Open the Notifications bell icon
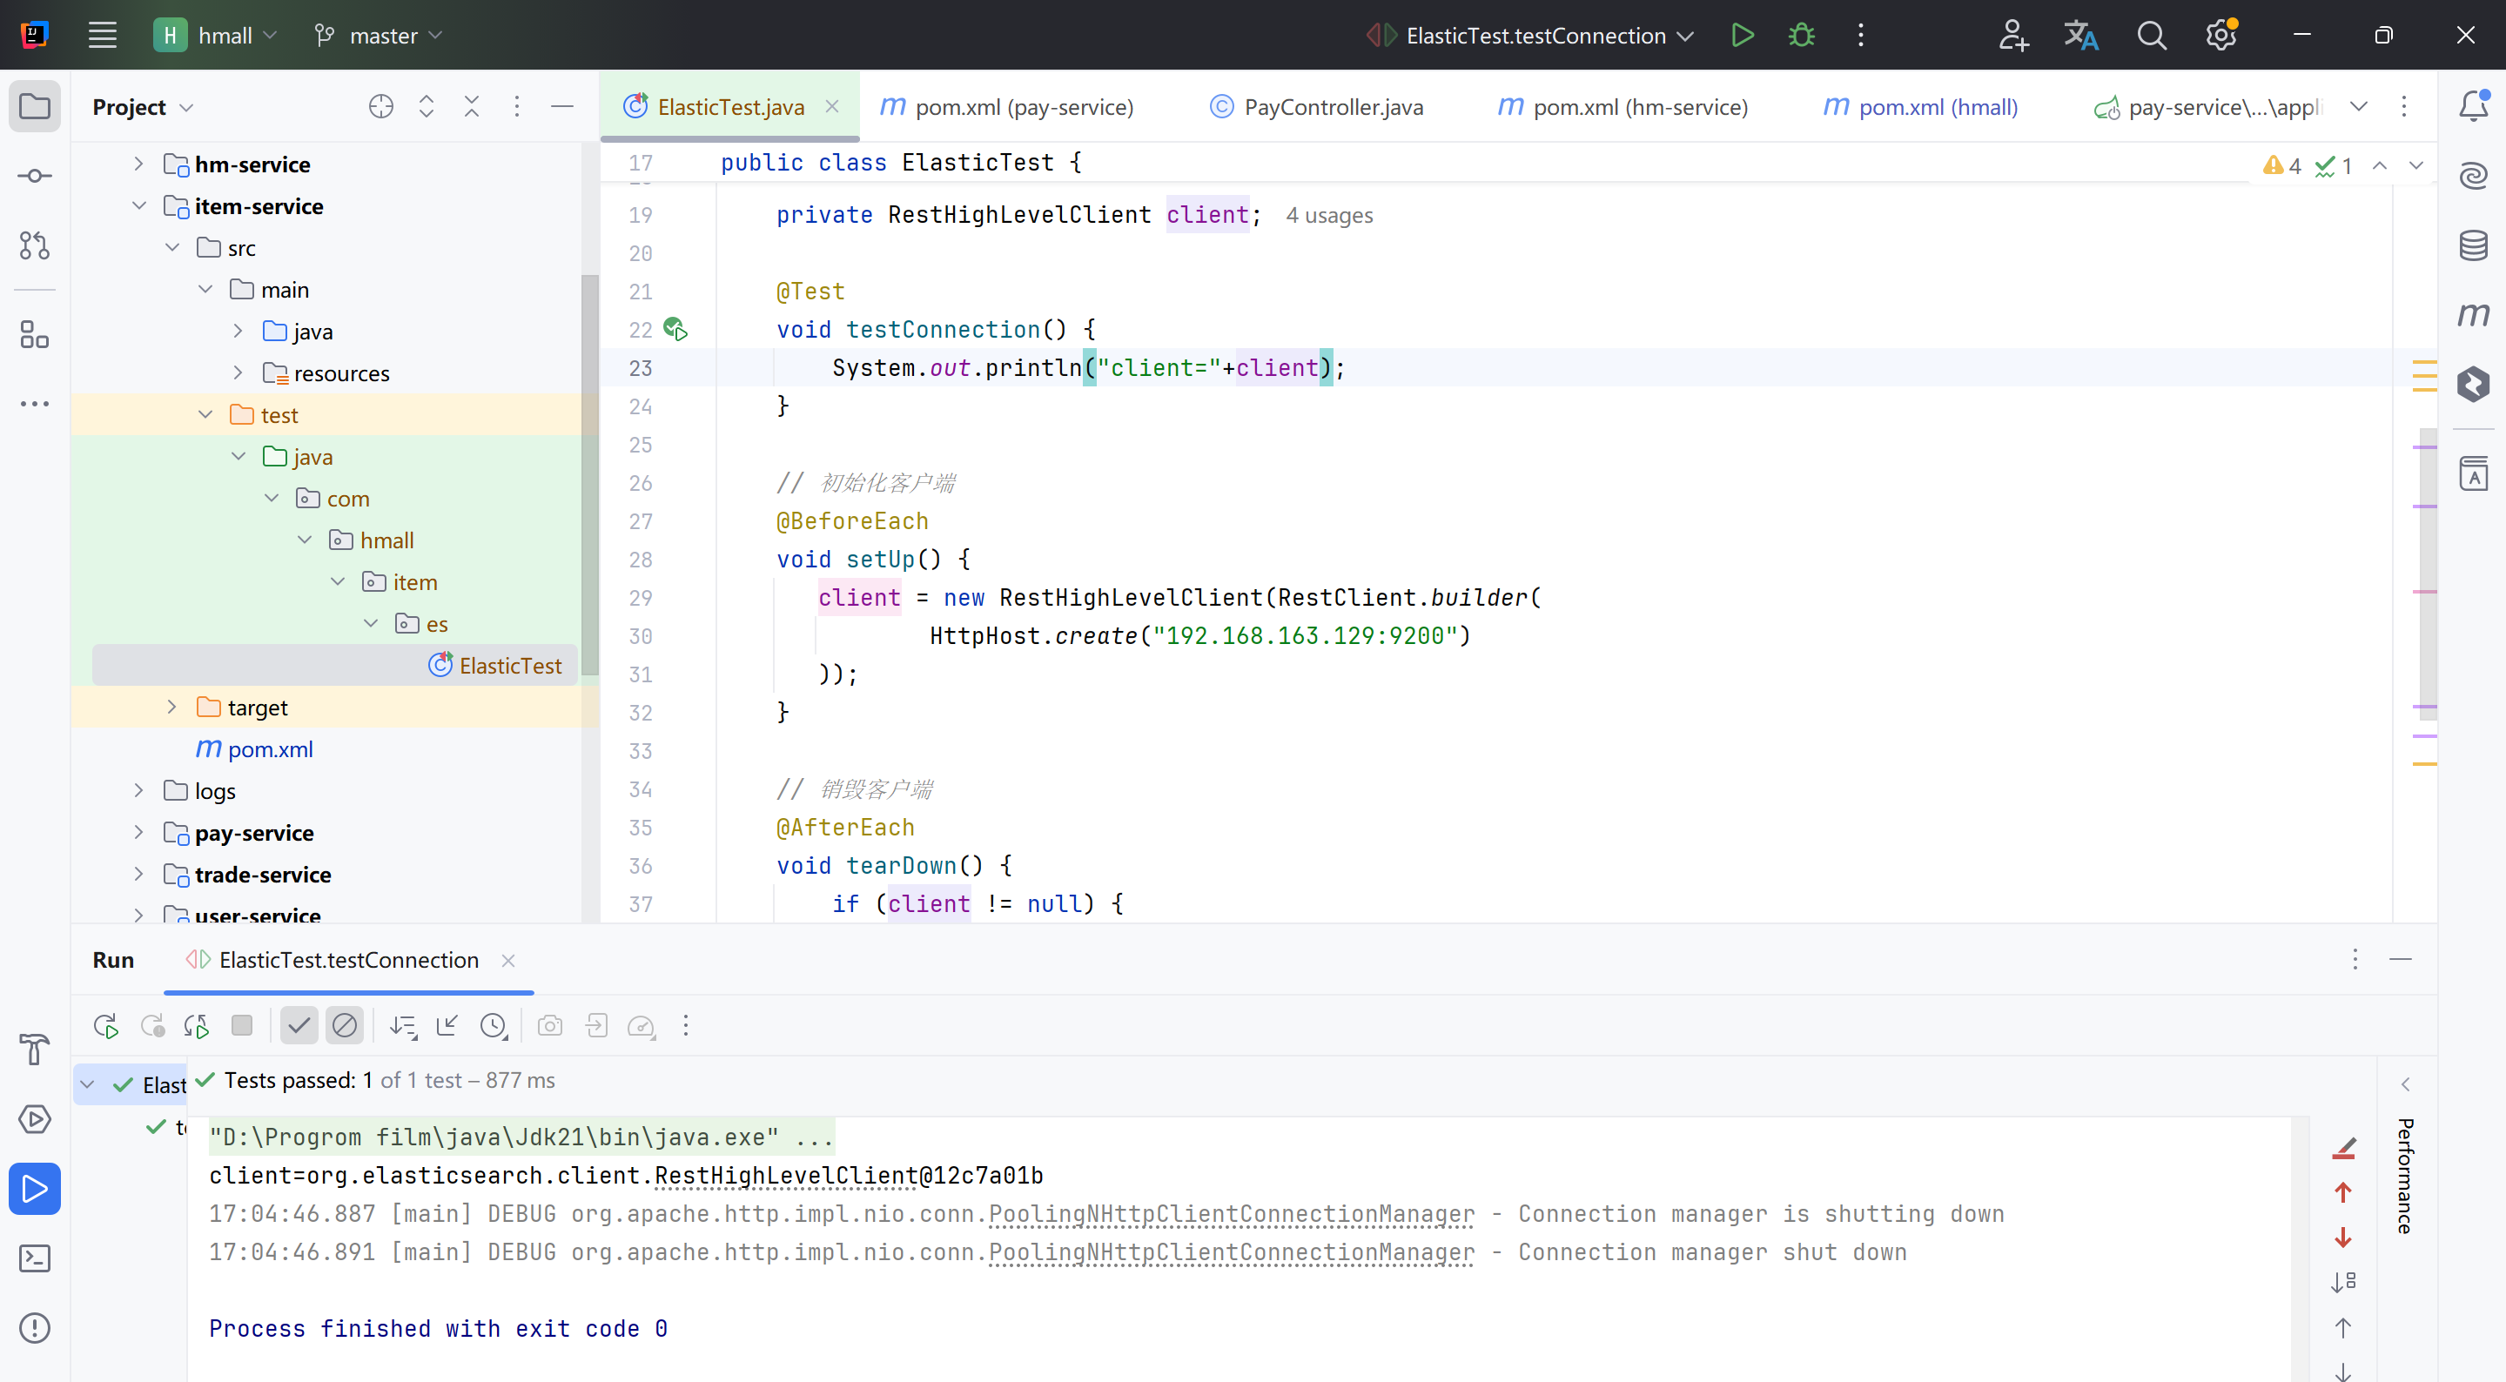This screenshot has width=2506, height=1382. (x=2472, y=106)
